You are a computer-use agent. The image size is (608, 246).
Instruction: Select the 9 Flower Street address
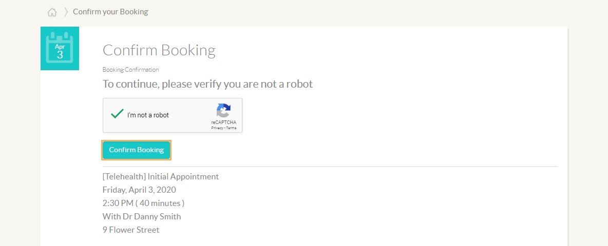(131, 230)
